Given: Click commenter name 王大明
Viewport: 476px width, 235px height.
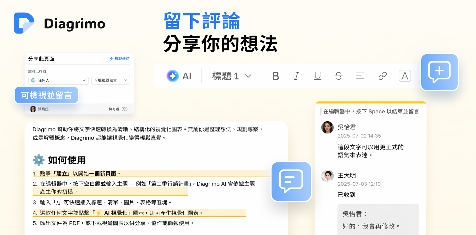Looking at the screenshot, I should click(x=347, y=175).
